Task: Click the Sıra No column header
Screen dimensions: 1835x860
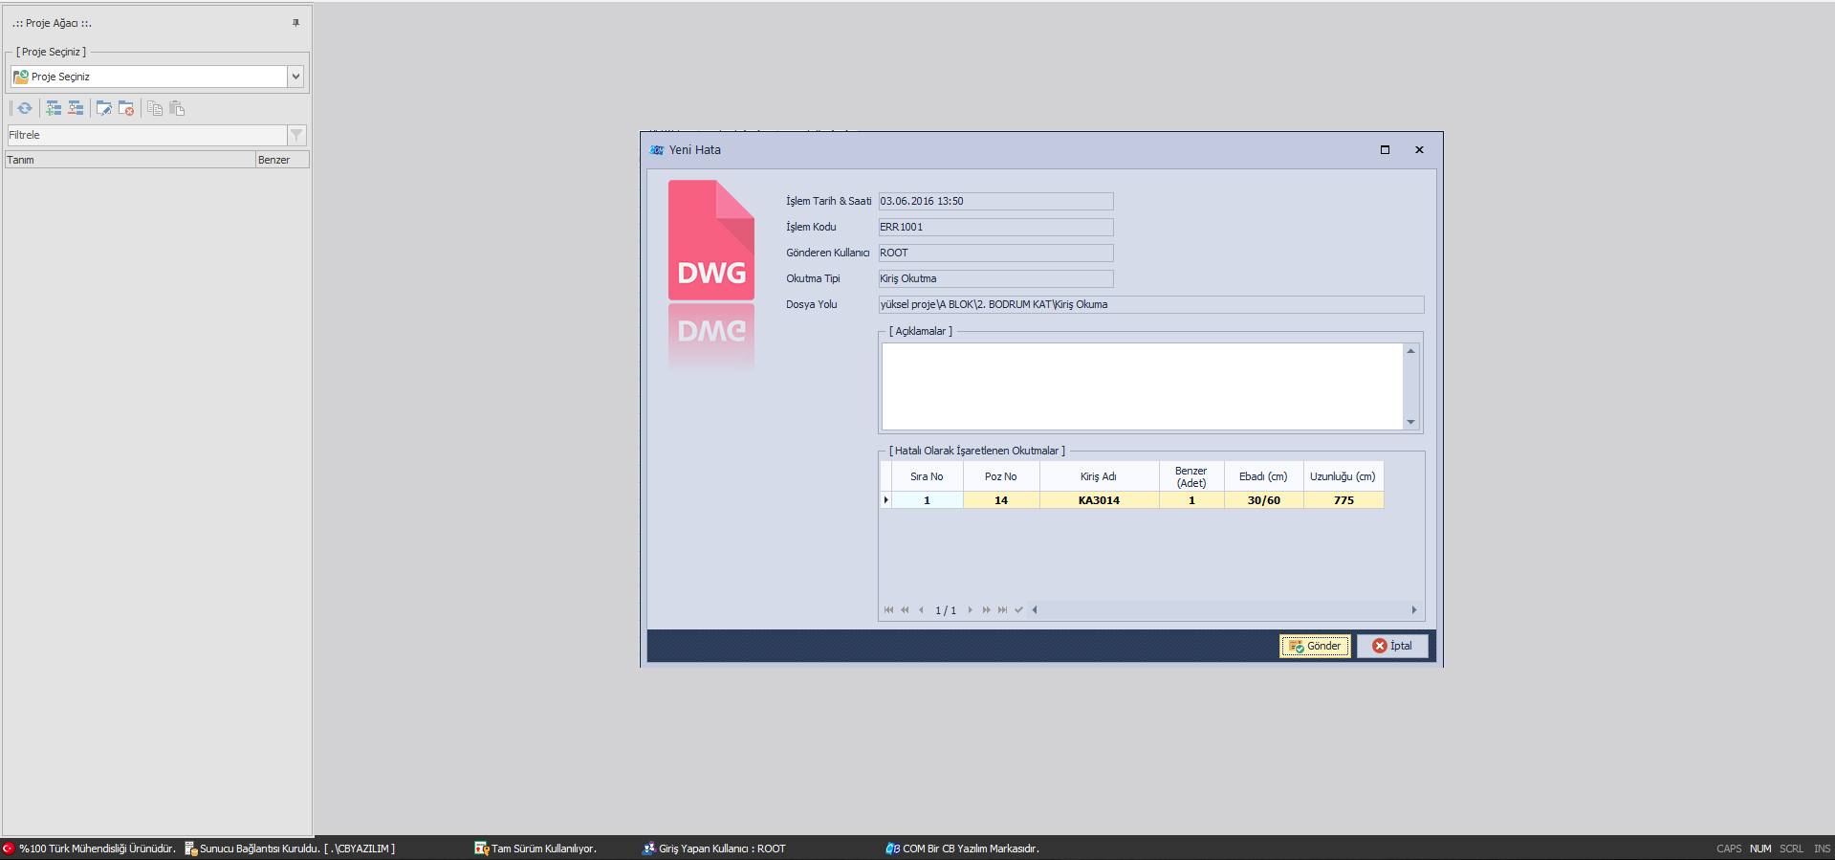Action: [927, 476]
